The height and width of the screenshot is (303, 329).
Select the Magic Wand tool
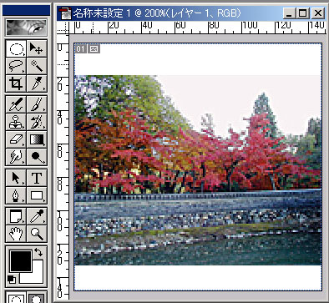[x=37, y=66]
